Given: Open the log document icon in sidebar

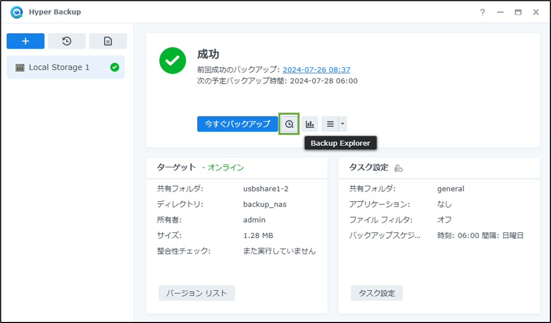Looking at the screenshot, I should click(x=108, y=41).
